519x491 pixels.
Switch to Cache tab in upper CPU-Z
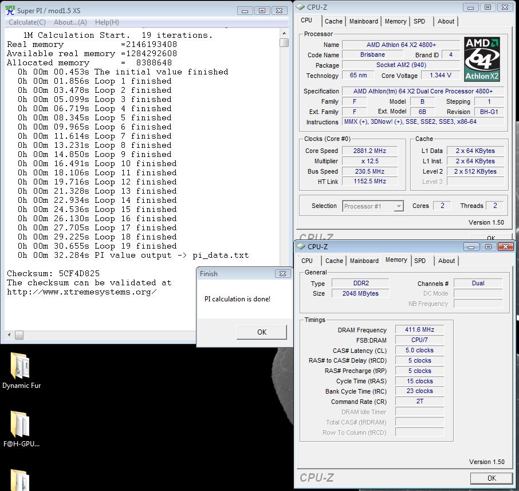tap(333, 22)
